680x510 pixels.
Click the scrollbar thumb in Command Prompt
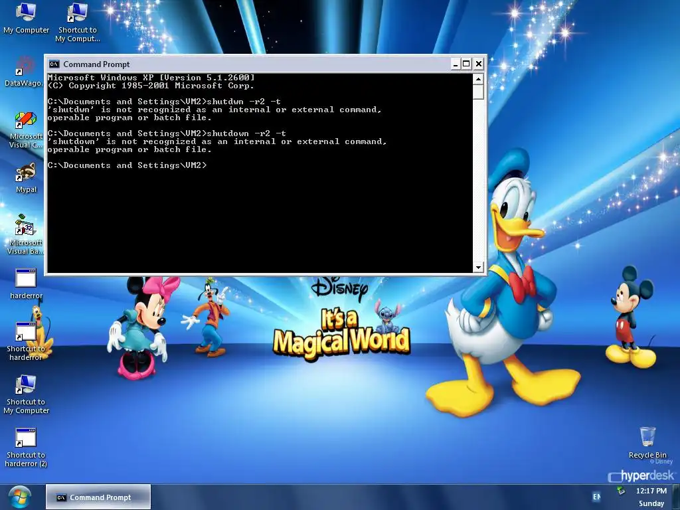(478, 92)
